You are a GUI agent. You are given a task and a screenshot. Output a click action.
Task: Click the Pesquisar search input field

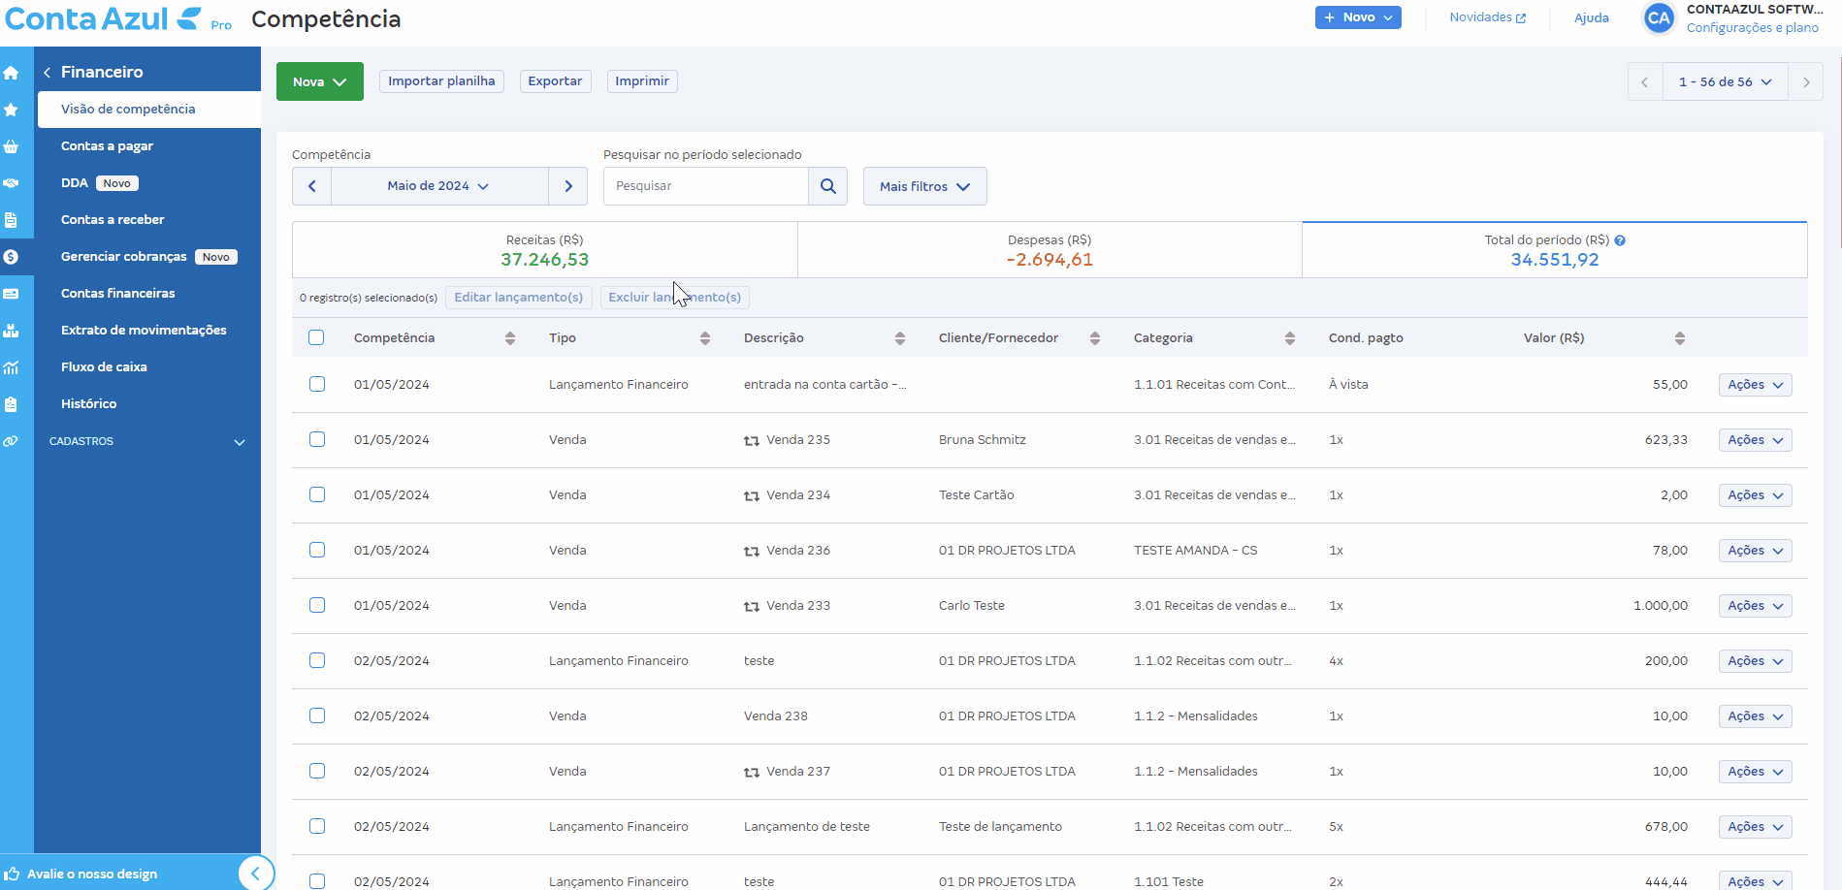click(705, 186)
